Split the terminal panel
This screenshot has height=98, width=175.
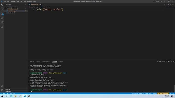(x=167, y=62)
